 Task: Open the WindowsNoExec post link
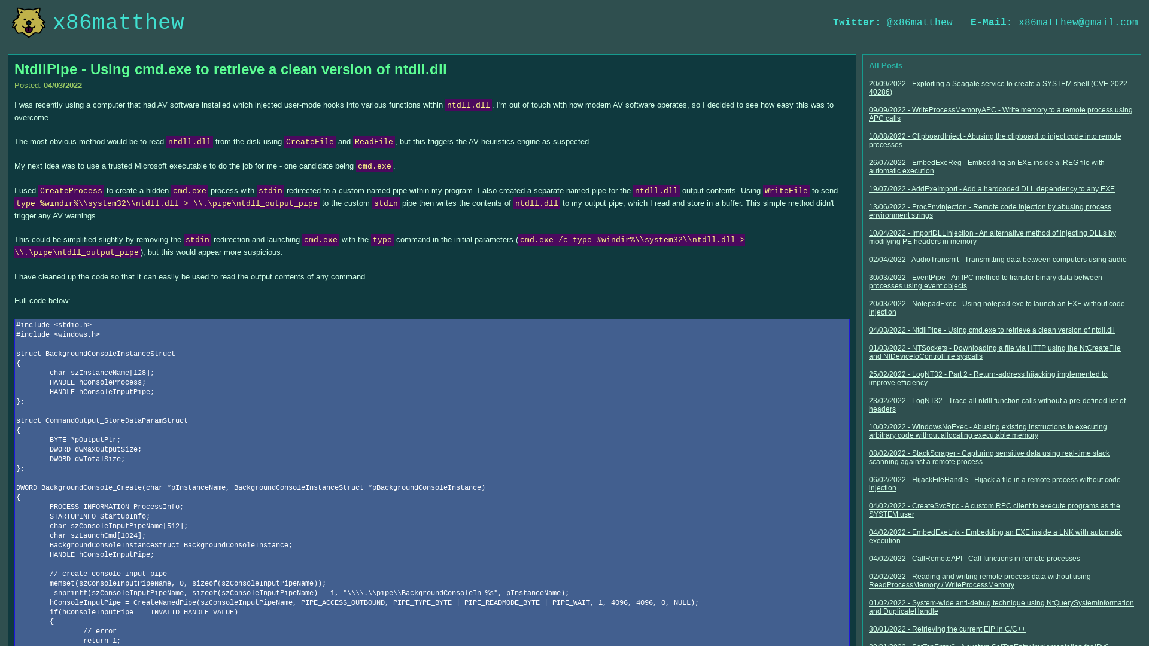(x=988, y=431)
